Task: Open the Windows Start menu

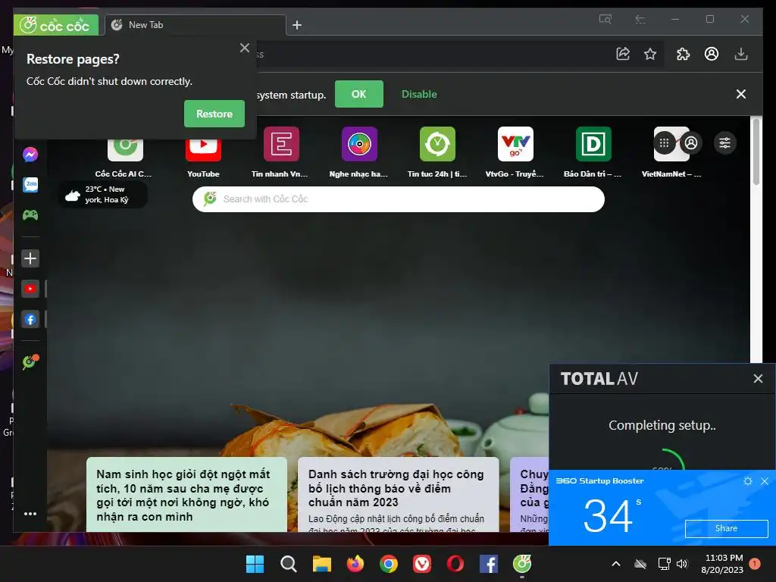Action: click(x=255, y=564)
